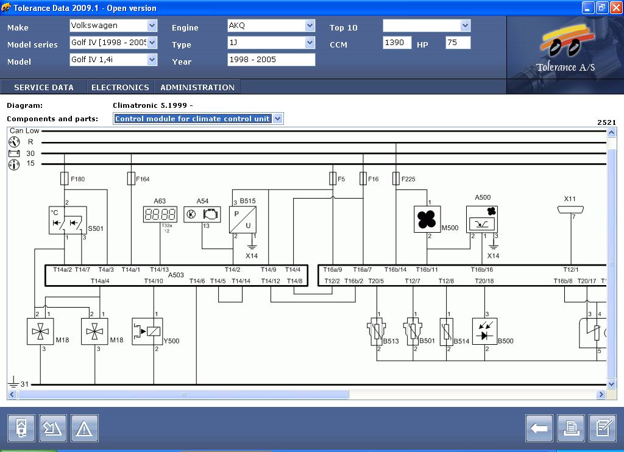This screenshot has height=452, width=624.
Task: Select the left M18 flap motor symbol
Action: pos(40,331)
